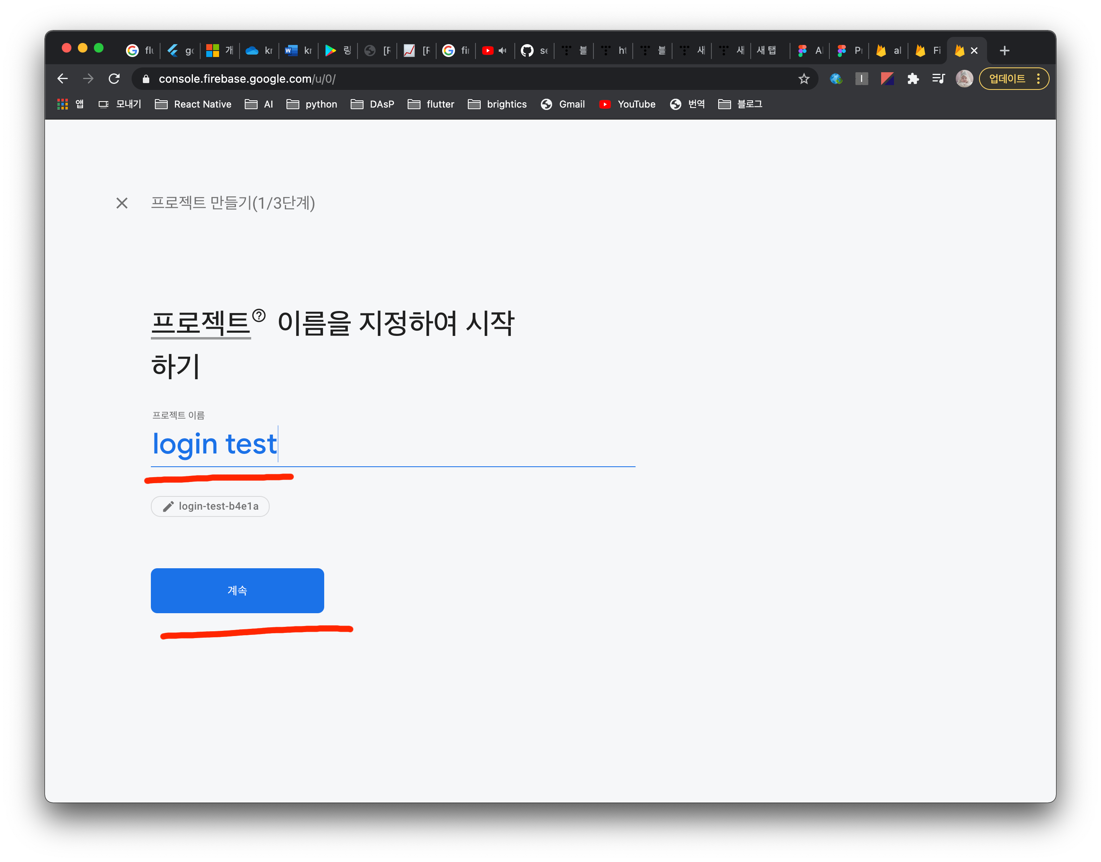Image resolution: width=1101 pixels, height=862 pixels.
Task: Bookmark this page with star icon
Action: coord(804,79)
